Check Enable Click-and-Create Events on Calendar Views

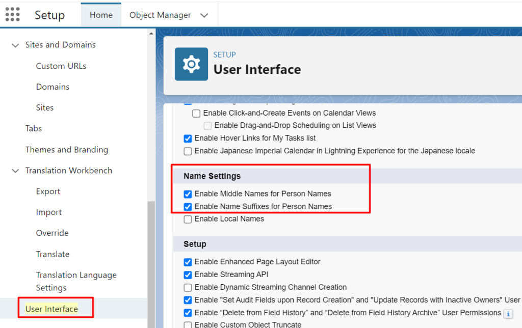coord(196,113)
